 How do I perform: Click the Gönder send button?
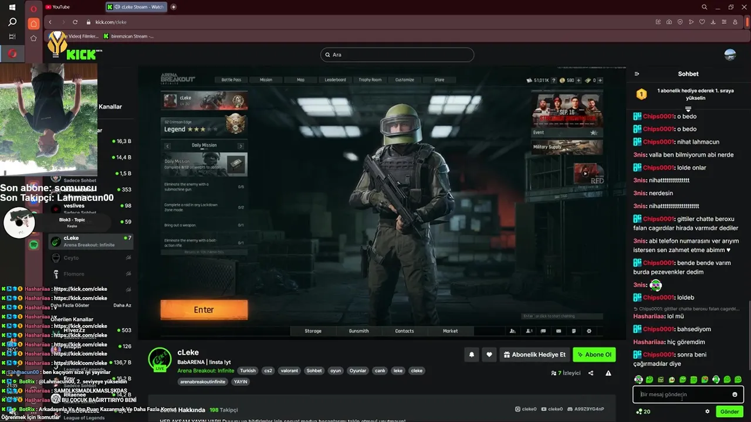[729, 411]
